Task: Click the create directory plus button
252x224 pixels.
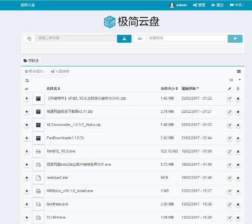Action: [235, 39]
